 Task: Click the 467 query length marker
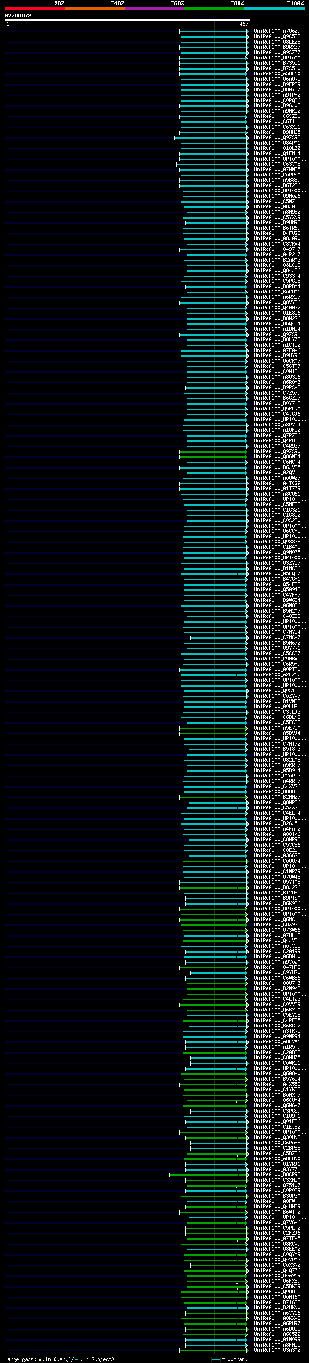click(243, 24)
